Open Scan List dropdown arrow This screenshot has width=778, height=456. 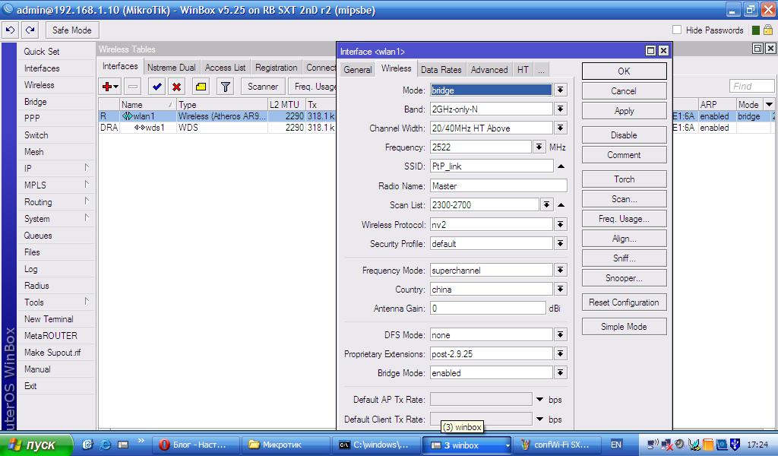pyautogui.click(x=546, y=205)
